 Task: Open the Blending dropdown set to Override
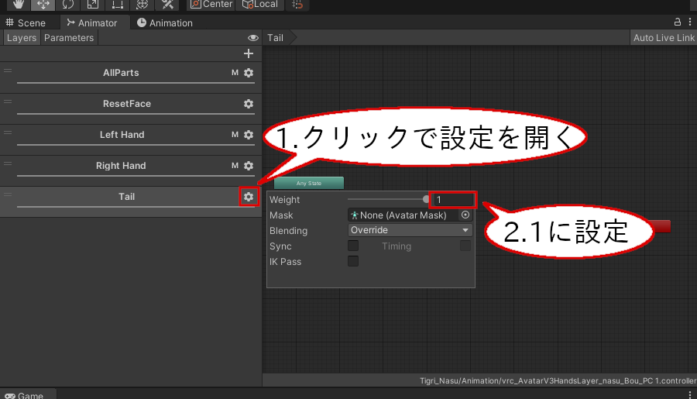[410, 230]
